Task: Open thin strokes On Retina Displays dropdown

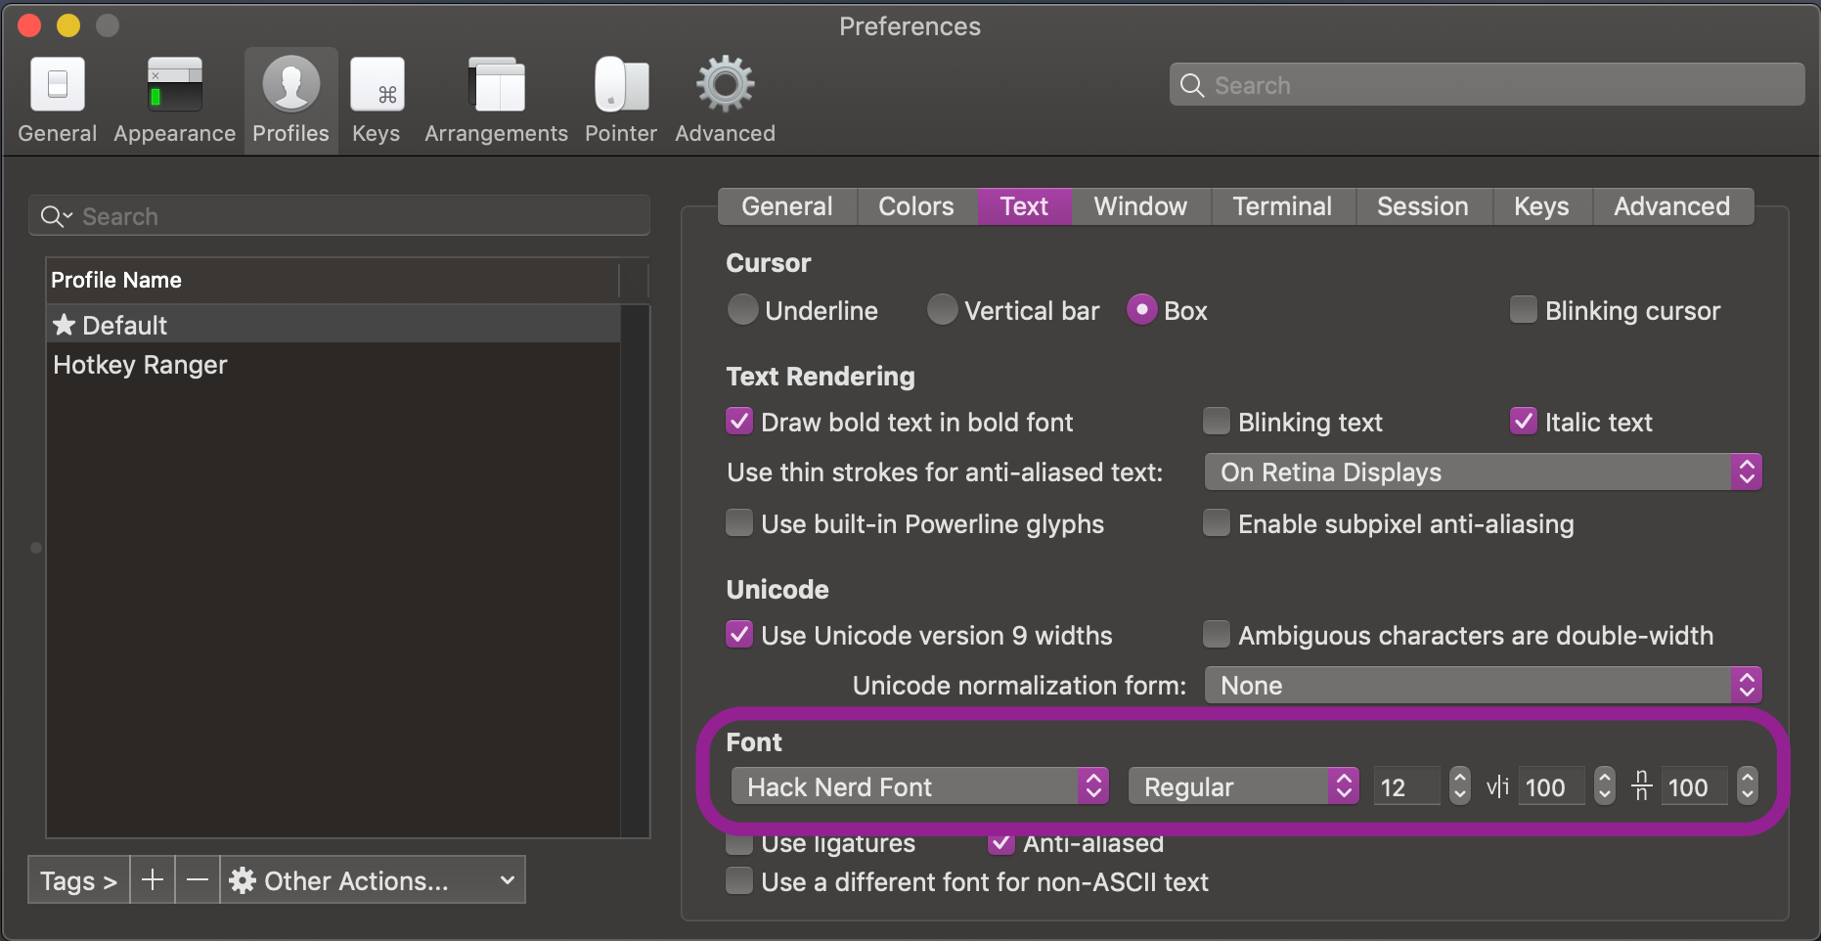Action: point(1483,472)
